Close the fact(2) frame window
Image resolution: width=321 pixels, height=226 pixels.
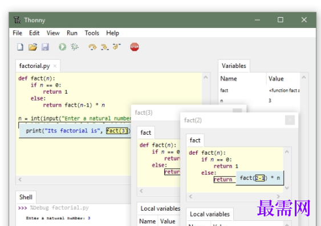(x=290, y=120)
